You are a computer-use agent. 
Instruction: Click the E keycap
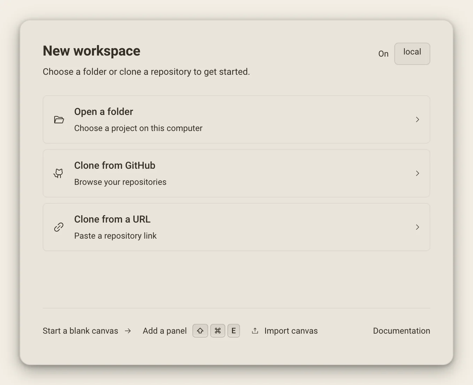(x=234, y=331)
